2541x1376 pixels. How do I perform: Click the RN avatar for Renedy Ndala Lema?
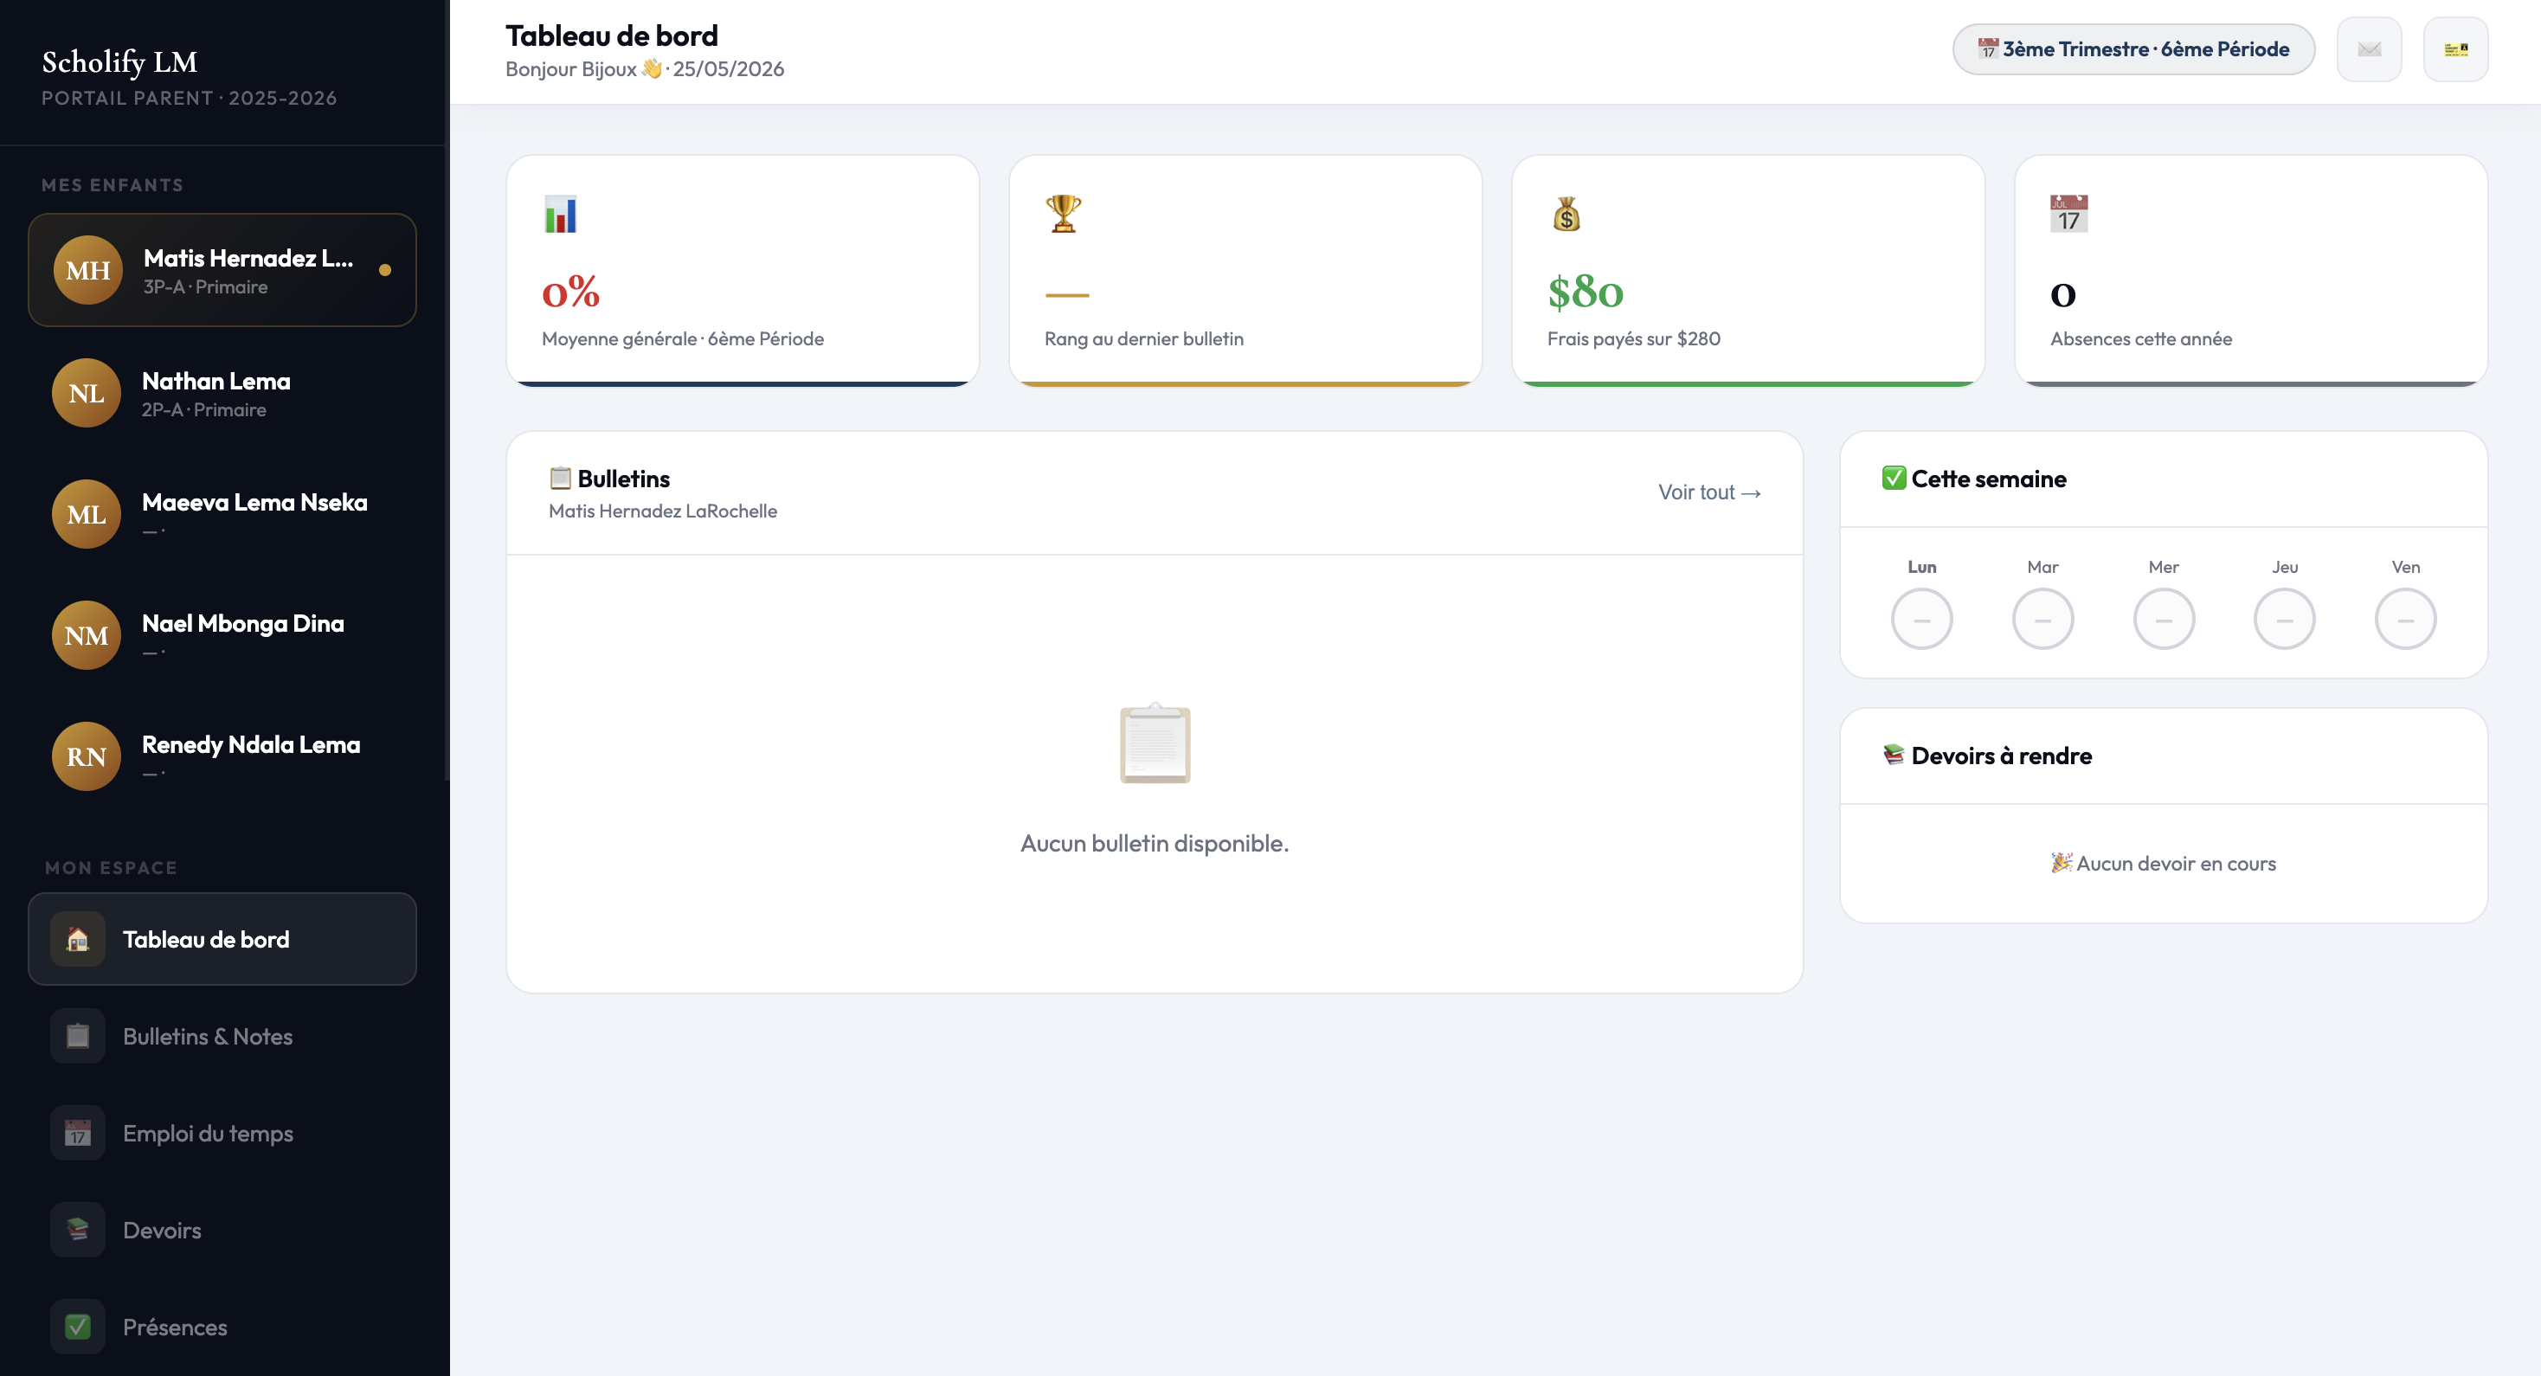(87, 756)
